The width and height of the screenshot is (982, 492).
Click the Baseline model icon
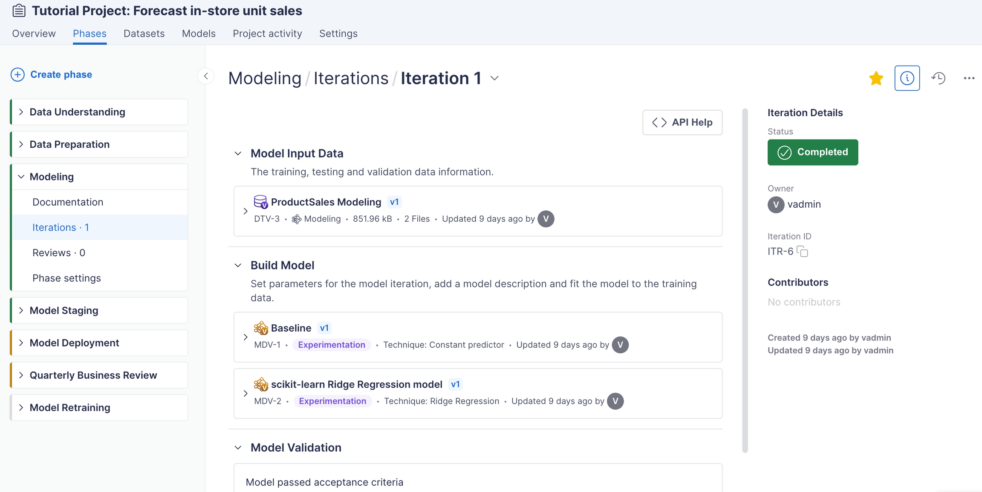click(x=260, y=328)
